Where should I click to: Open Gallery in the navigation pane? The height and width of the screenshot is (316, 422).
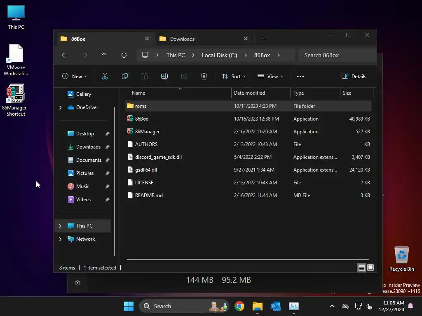(83, 94)
